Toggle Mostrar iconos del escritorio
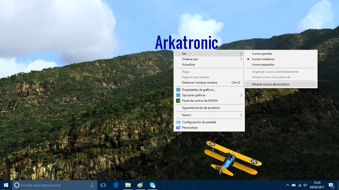This screenshot has width=339, height=190. pyautogui.click(x=281, y=84)
